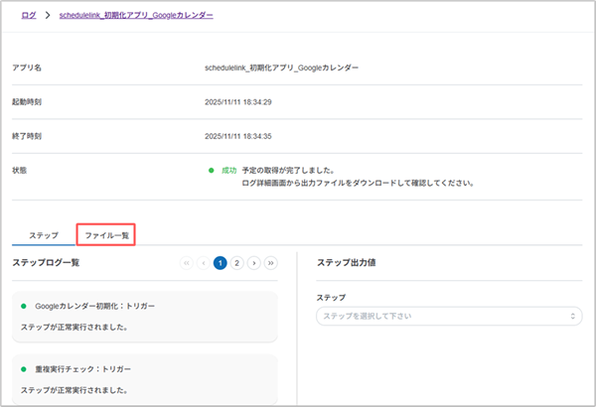Screen dimensions: 596x407
Task: Click the 成功 status label
Action: [226, 170]
